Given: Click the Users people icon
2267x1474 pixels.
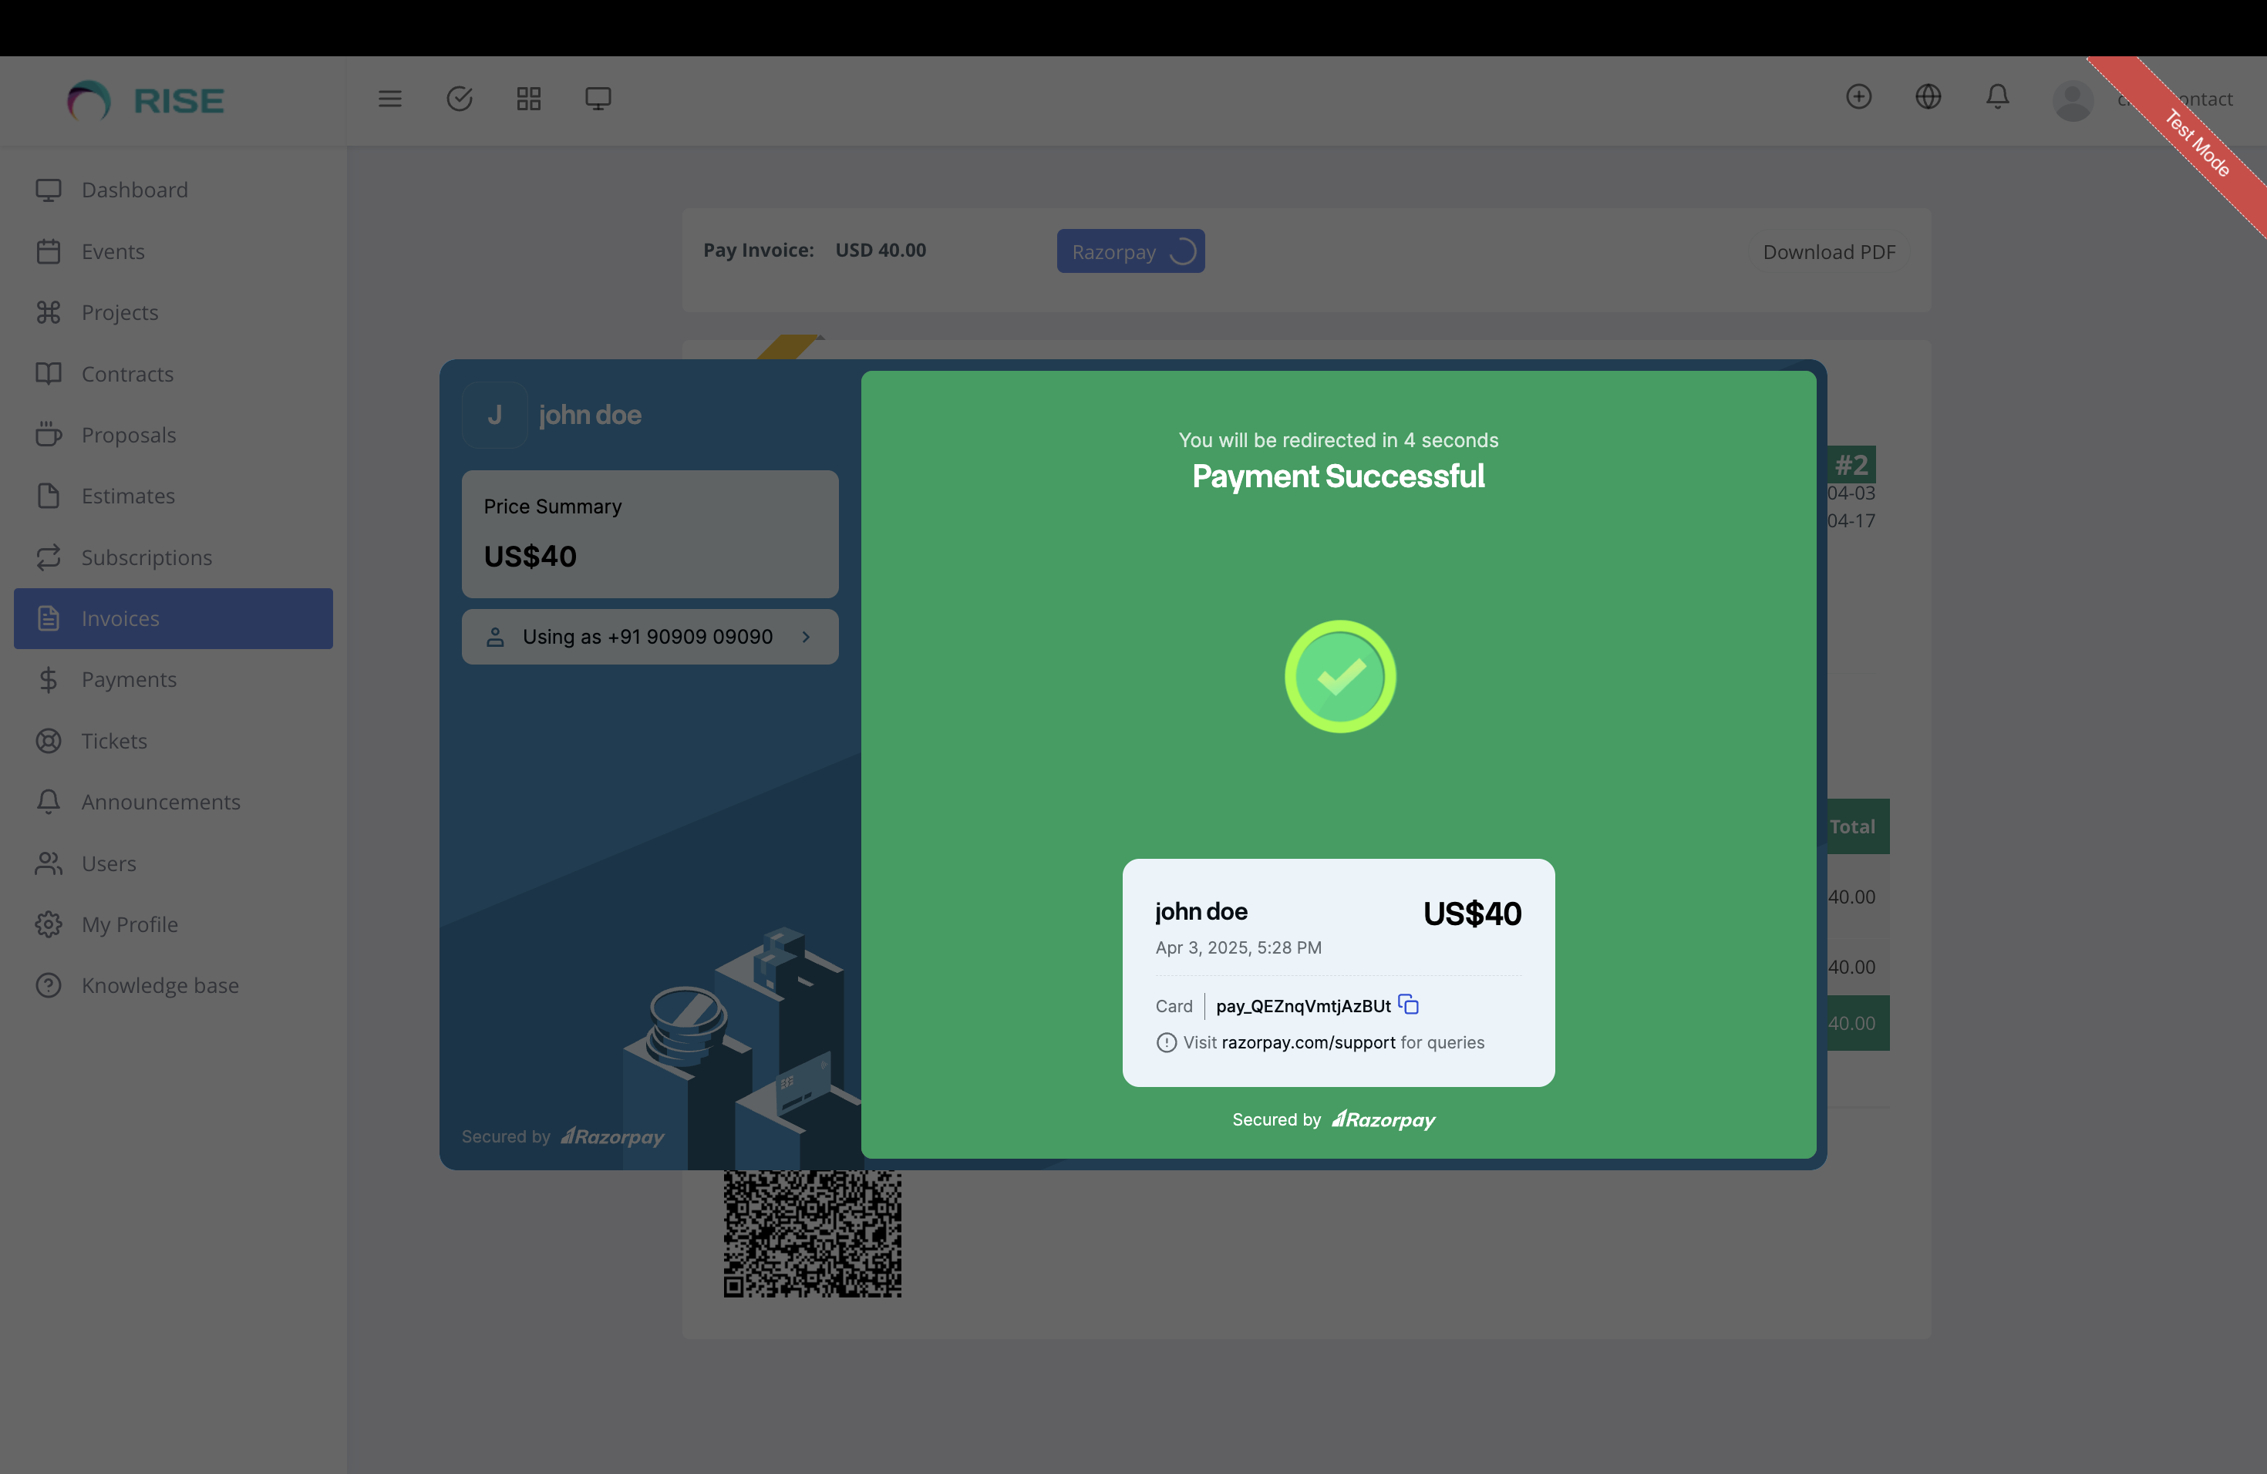Looking at the screenshot, I should pyautogui.click(x=49, y=863).
